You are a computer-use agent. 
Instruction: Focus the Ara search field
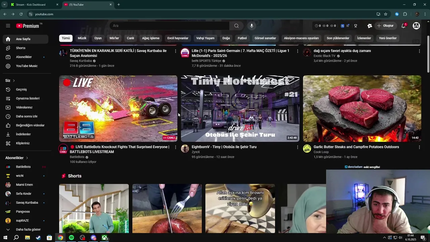click(x=170, y=26)
